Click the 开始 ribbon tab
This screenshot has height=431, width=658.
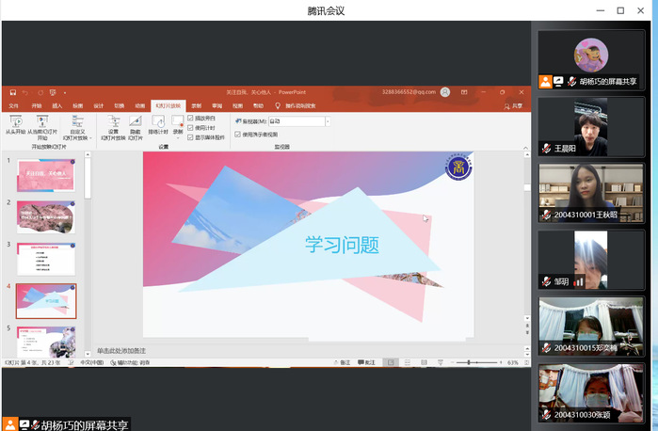tap(37, 105)
